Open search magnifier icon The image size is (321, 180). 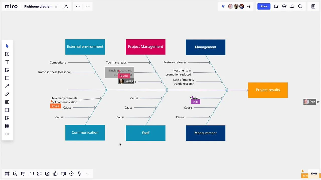[300, 6]
